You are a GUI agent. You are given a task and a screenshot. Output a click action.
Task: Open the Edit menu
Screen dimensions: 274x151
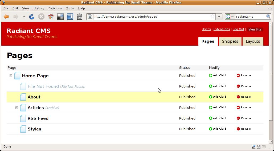click(x=15, y=8)
